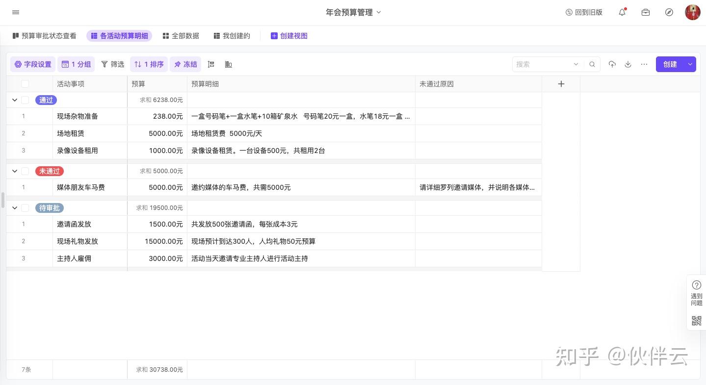Click the 15000.00元 budget cell
706x385 pixels.
tap(157, 241)
